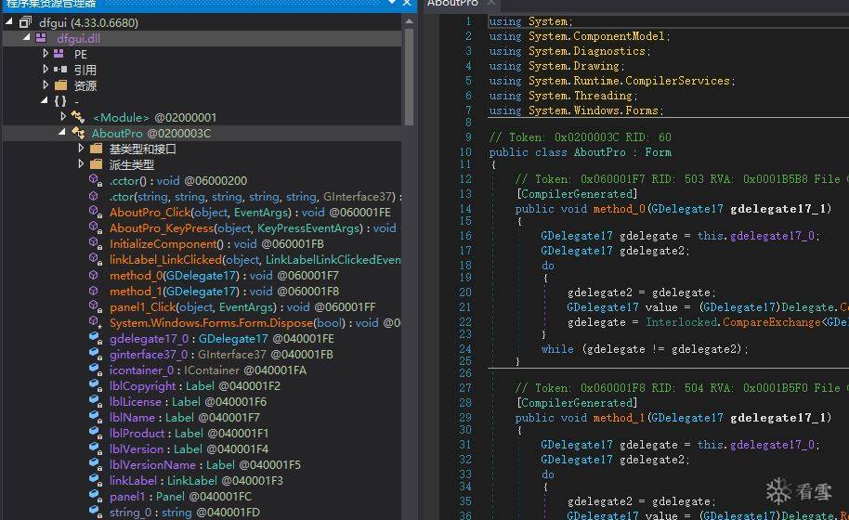The width and height of the screenshot is (849, 520).
Task: Click the .cctor() method icon
Action: tap(96, 180)
